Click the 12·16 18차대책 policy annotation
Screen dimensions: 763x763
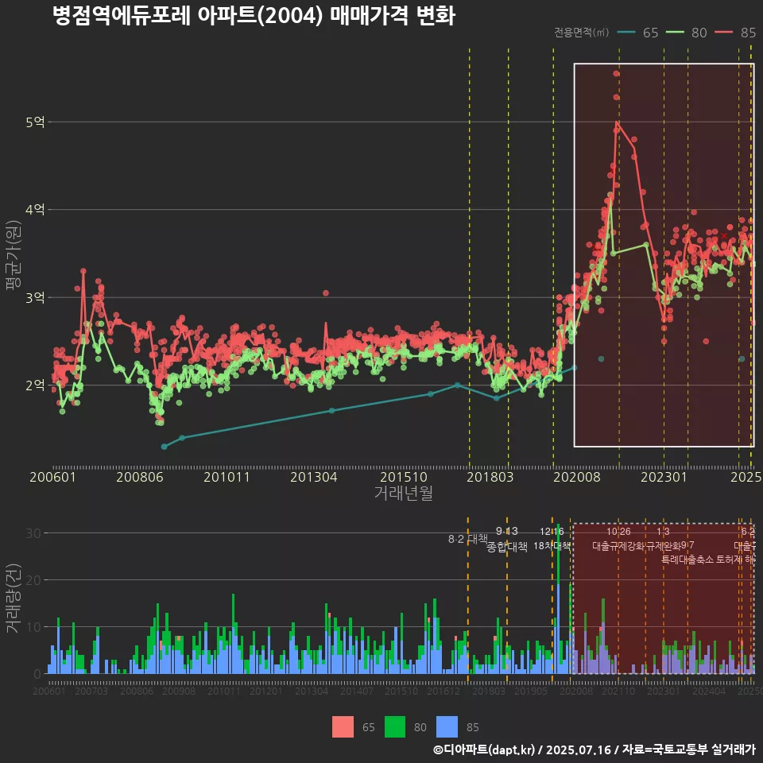click(x=552, y=539)
